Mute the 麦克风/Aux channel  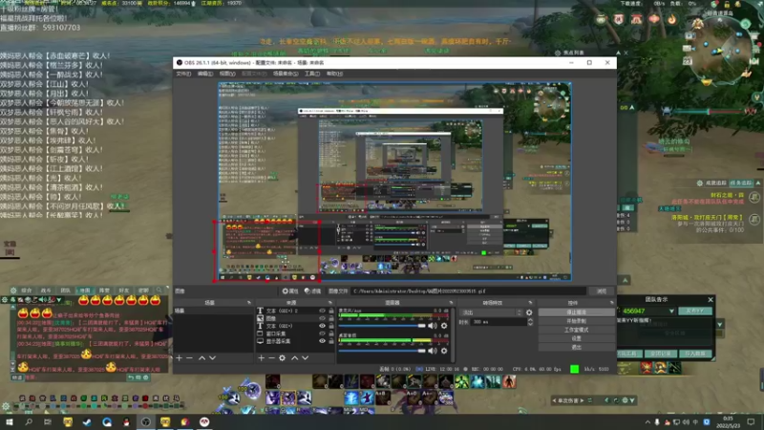click(433, 326)
